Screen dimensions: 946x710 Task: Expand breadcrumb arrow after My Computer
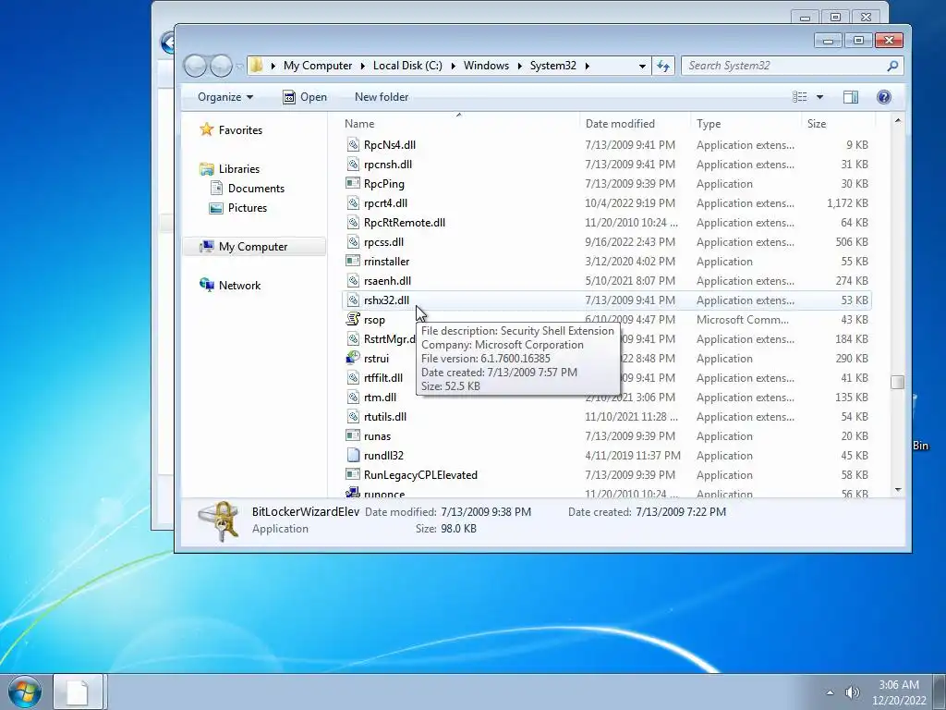pos(362,66)
